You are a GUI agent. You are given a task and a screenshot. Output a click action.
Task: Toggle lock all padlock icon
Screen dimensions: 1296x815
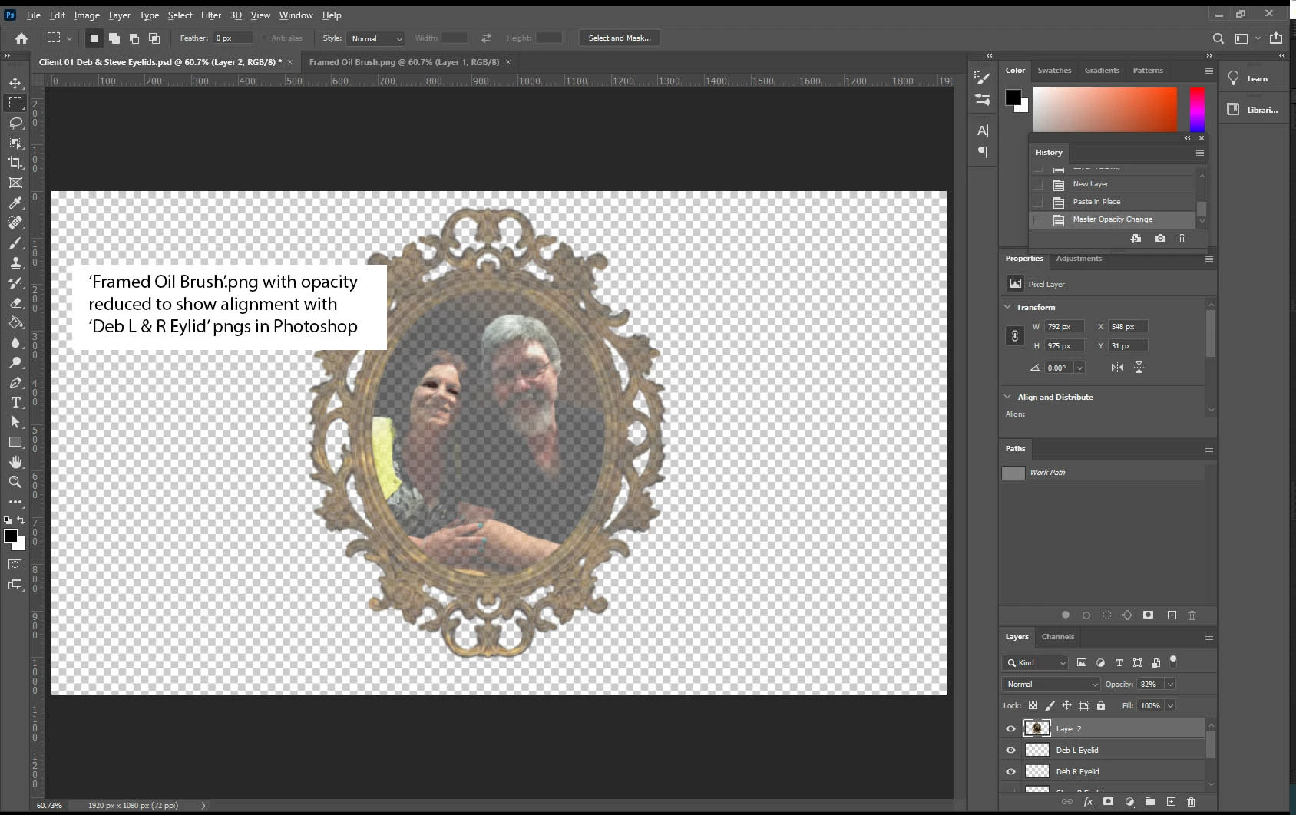coord(1101,705)
